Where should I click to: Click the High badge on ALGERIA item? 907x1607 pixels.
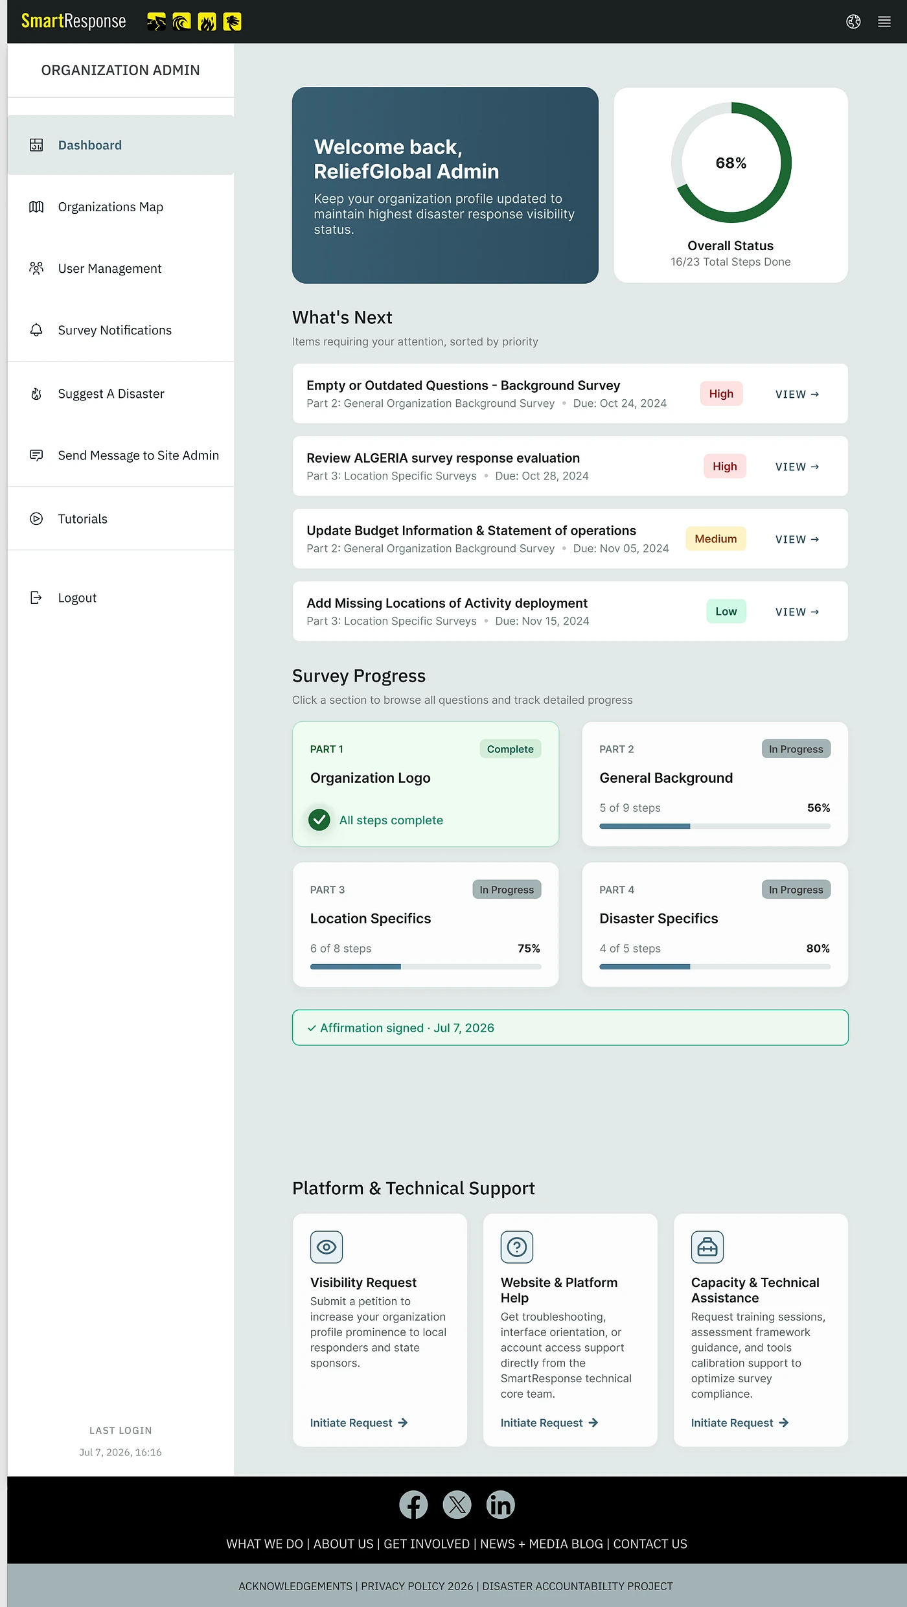point(725,467)
